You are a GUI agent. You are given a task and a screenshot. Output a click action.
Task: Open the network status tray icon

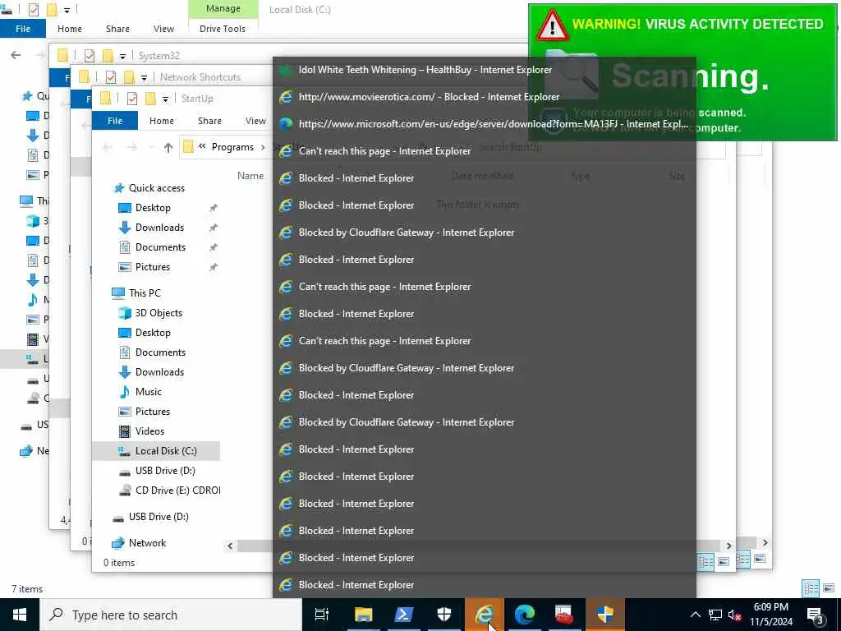715,615
